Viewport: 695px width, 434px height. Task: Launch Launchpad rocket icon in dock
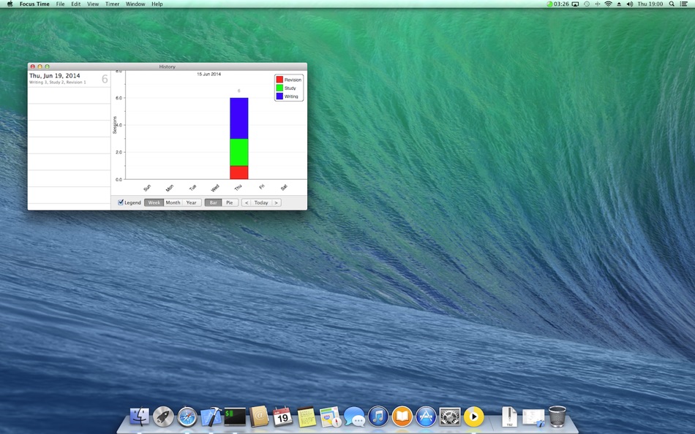[163, 416]
